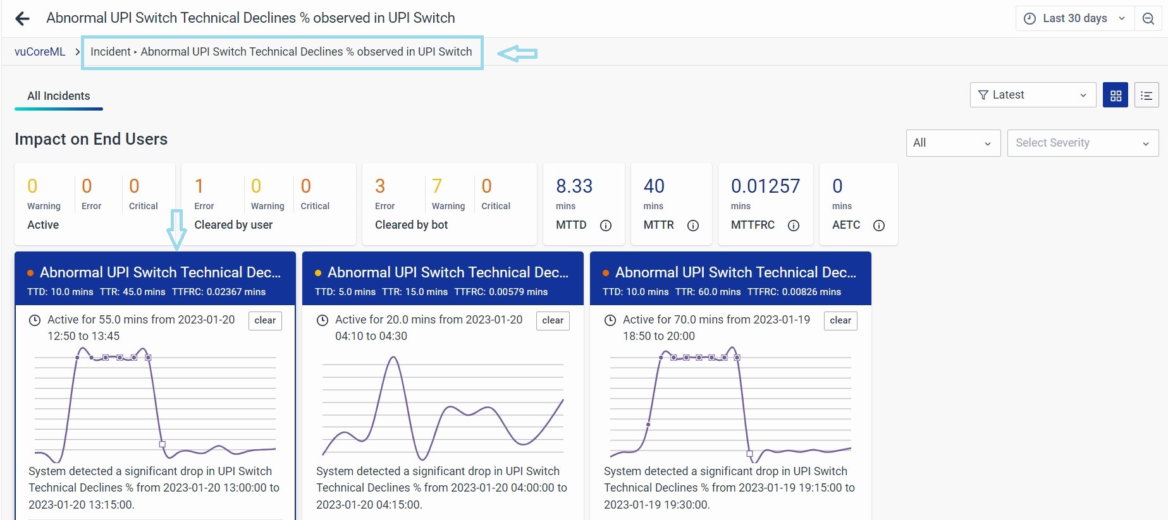The image size is (1168, 520).
Task: Click the MTTD info icon
Action: 606,226
